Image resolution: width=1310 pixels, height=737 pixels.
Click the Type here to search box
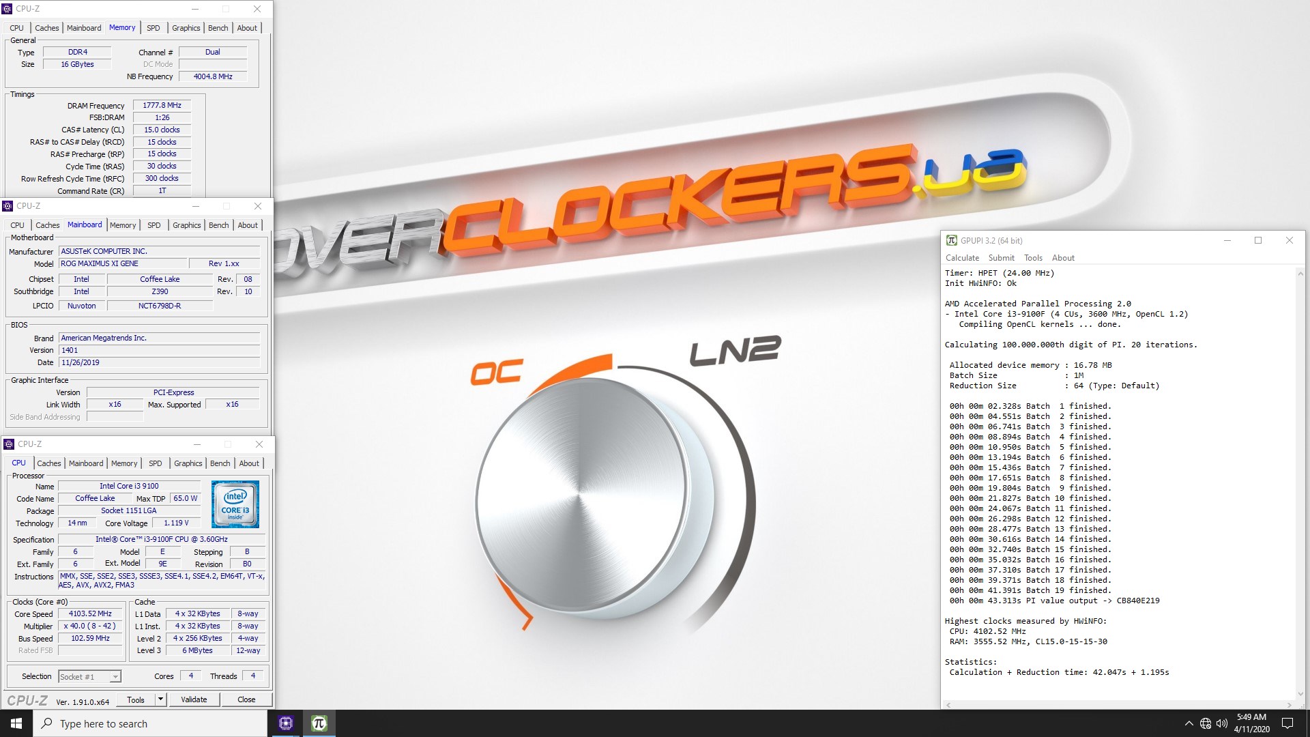[150, 723]
